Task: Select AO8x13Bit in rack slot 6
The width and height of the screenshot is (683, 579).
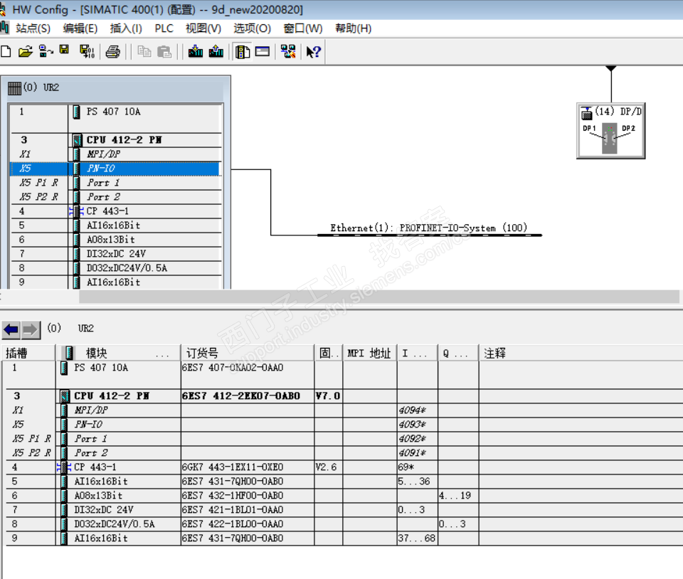Action: pos(116,240)
